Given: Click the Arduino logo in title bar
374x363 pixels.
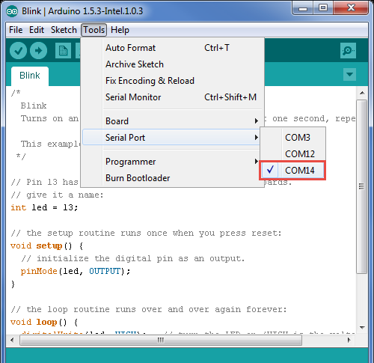Looking at the screenshot, I should (x=12, y=11).
